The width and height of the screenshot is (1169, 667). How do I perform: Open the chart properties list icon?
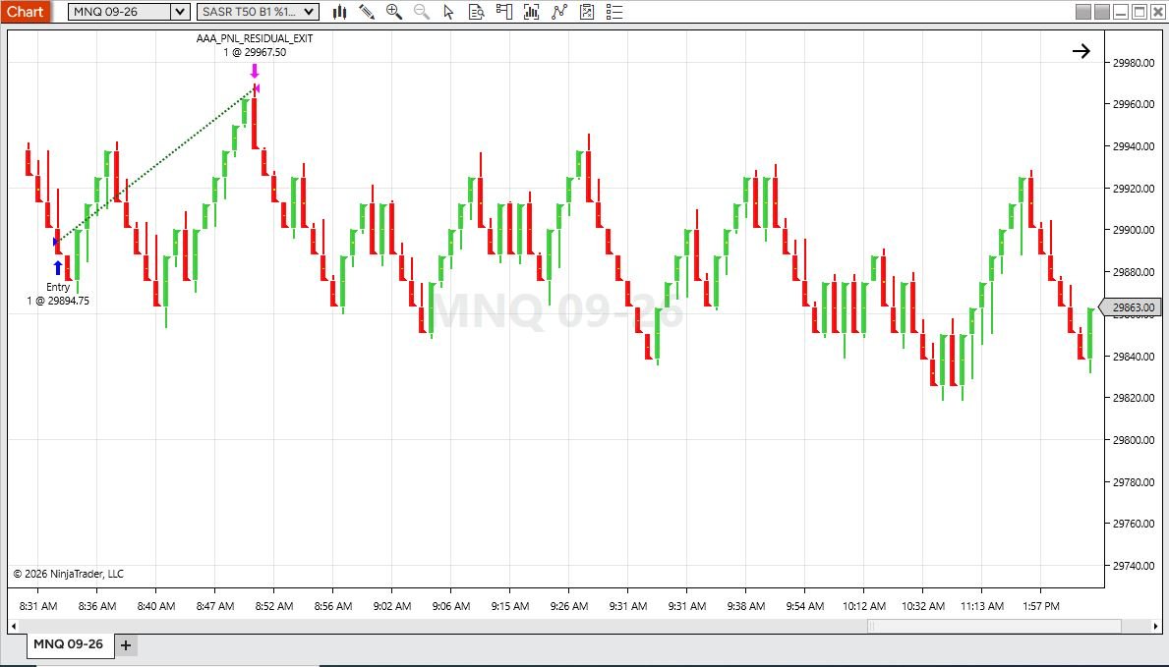(x=614, y=12)
